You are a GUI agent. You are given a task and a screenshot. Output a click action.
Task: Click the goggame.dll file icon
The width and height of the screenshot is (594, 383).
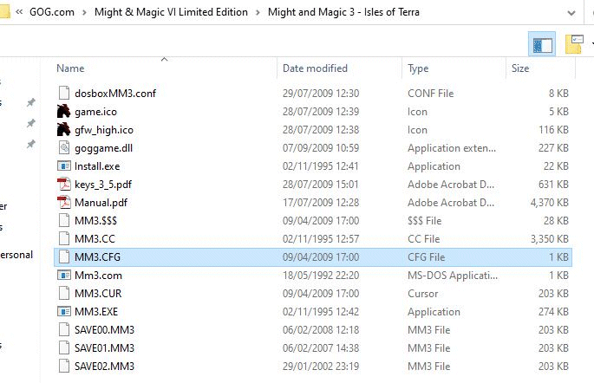coord(64,147)
